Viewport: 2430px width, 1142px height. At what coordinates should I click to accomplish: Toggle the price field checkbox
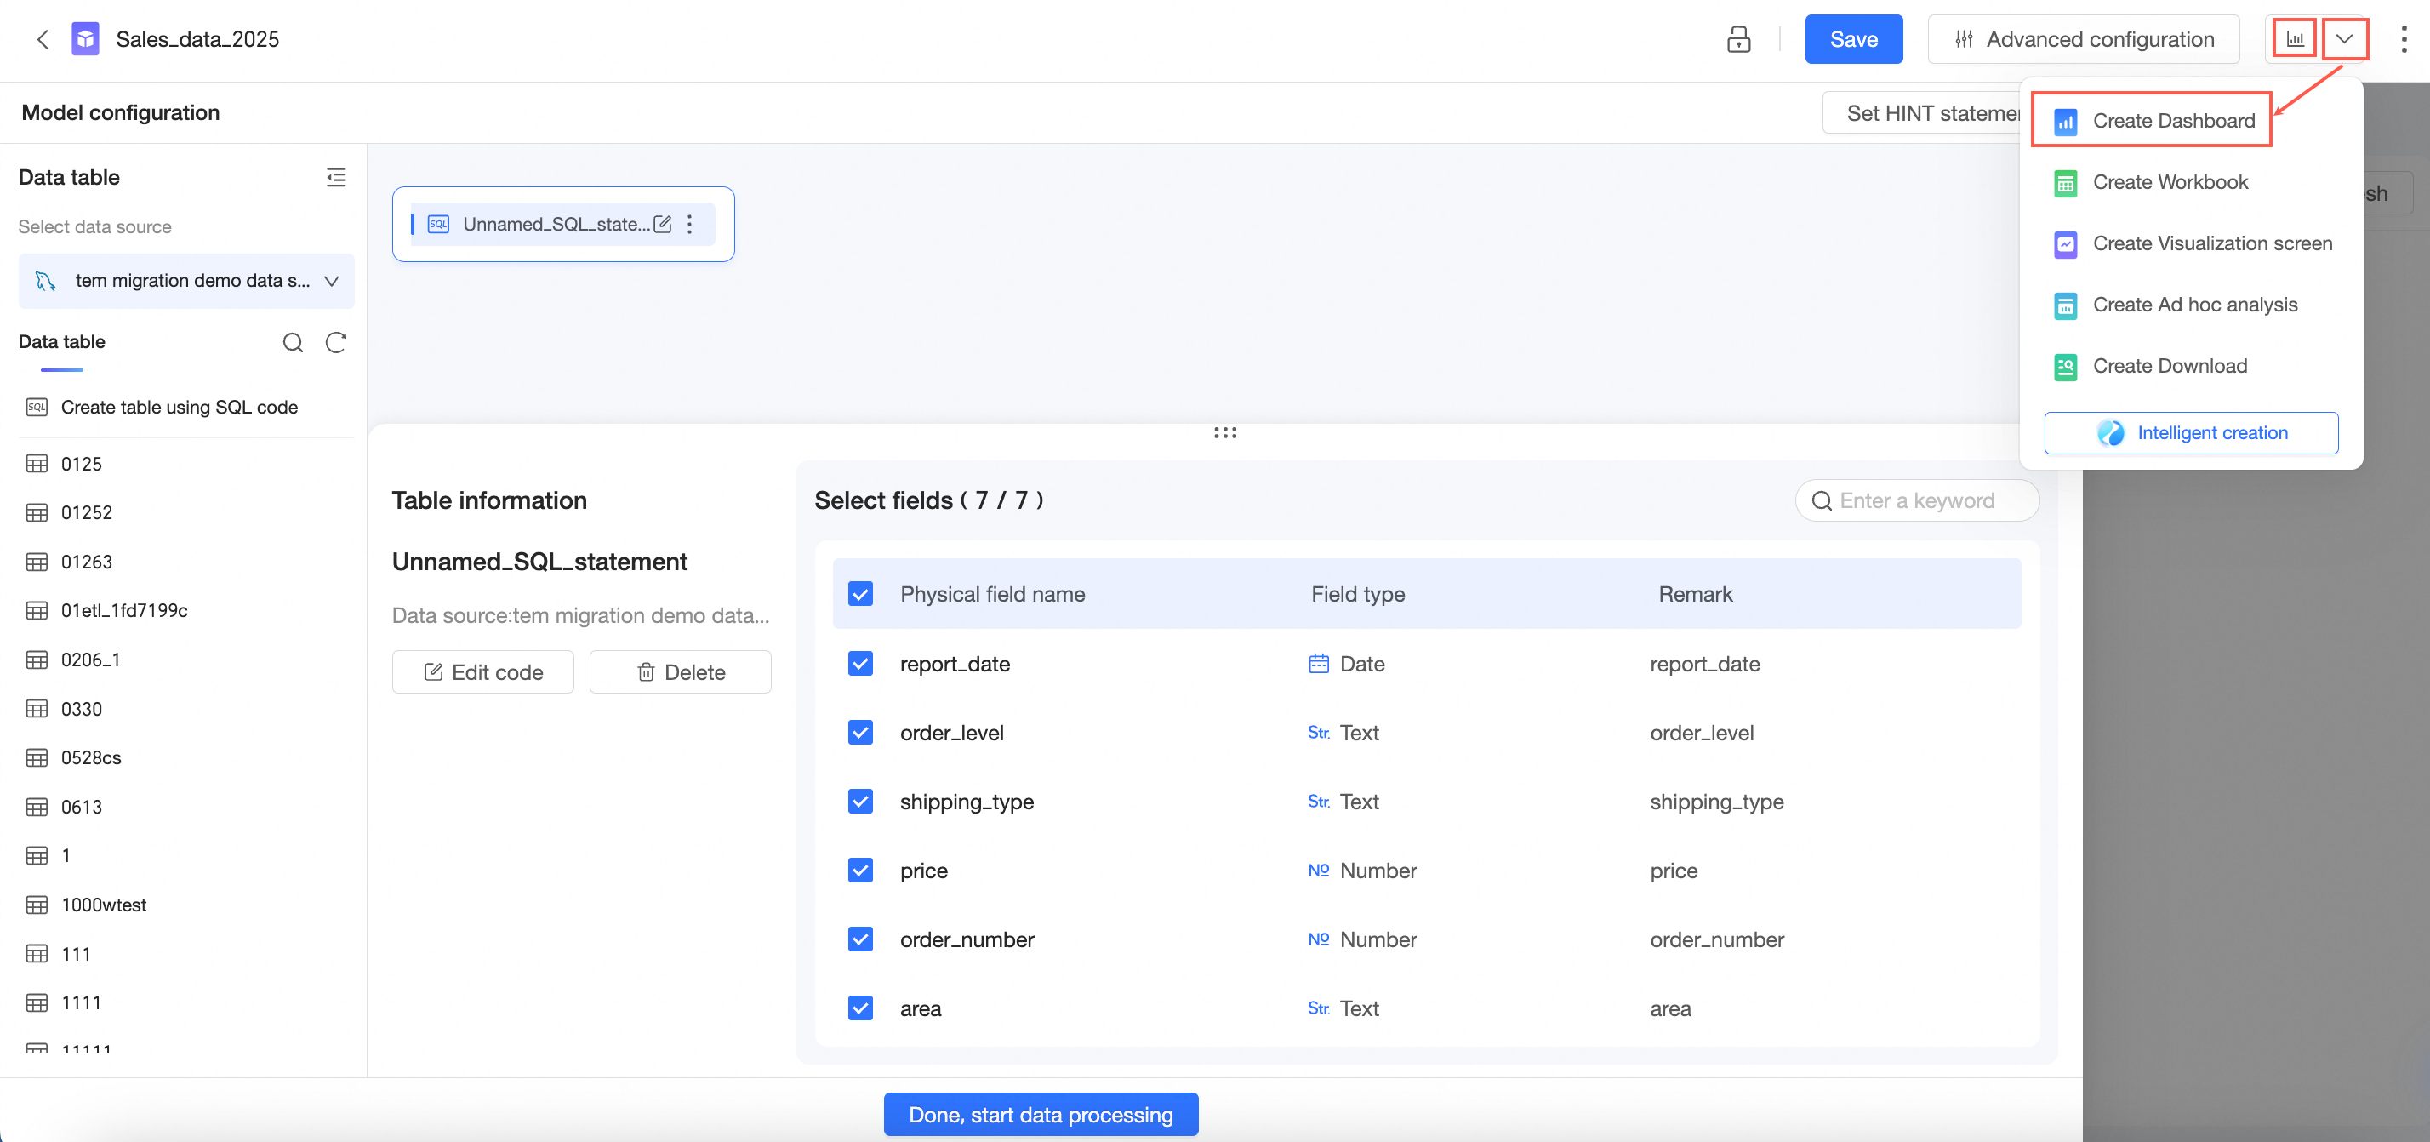pyautogui.click(x=860, y=871)
